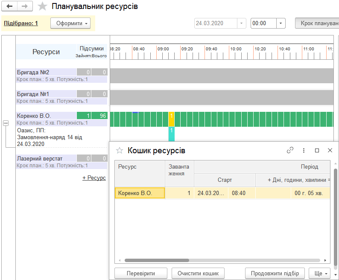
Task: Click the duration 00 г. 05 хв. cell
Action: (310, 193)
